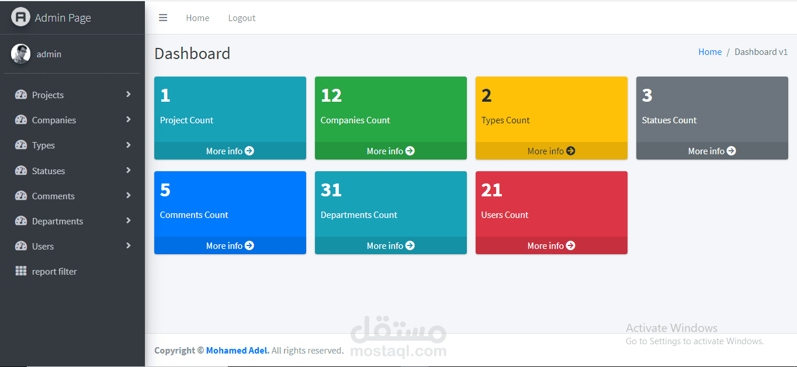797x367 pixels.
Task: Expand the Departments menu chevron
Action: (x=129, y=220)
